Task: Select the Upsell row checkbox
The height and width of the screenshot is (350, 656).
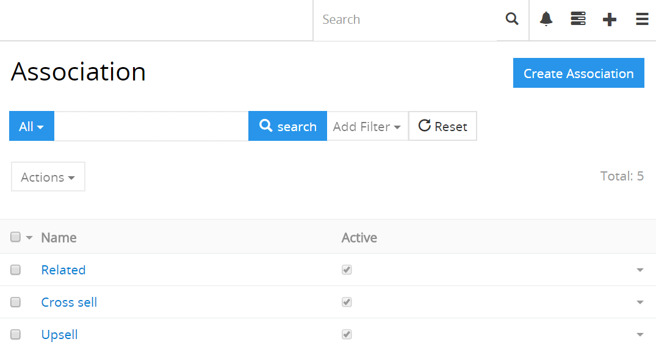Action: pos(16,334)
